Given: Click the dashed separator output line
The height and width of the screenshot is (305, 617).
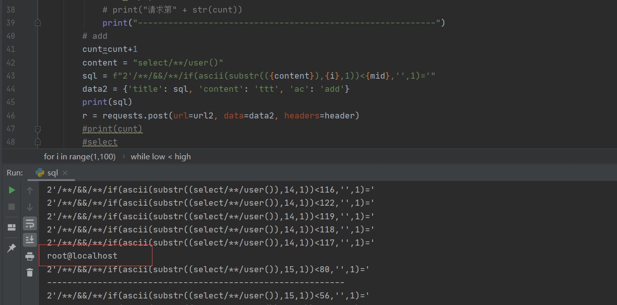Looking at the screenshot, I should (x=195, y=283).
